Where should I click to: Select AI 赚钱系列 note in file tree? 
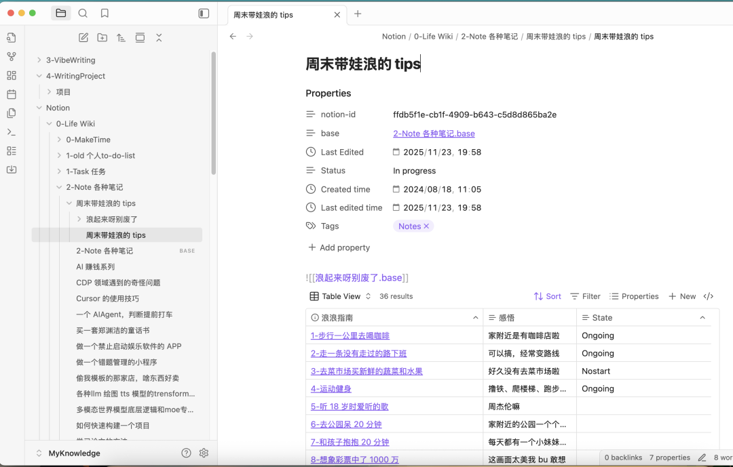[95, 267]
